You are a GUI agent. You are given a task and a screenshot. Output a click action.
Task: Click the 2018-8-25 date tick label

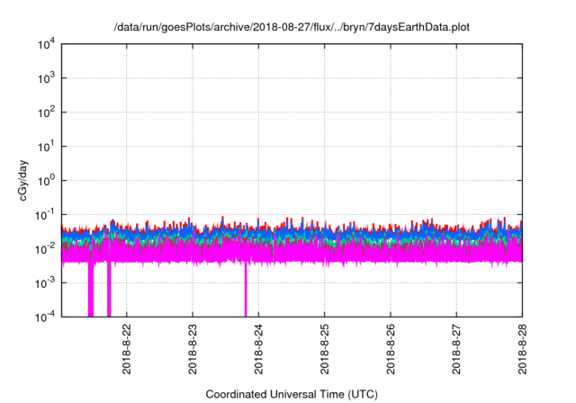324,349
